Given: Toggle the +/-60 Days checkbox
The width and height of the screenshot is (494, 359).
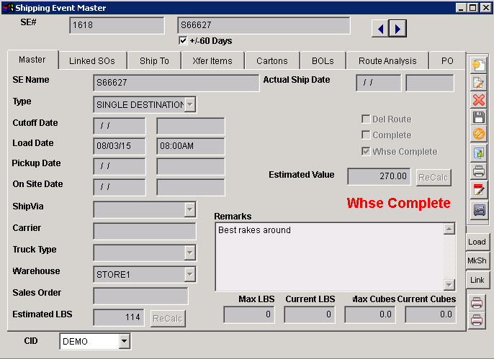Looking at the screenshot, I should tap(183, 41).
